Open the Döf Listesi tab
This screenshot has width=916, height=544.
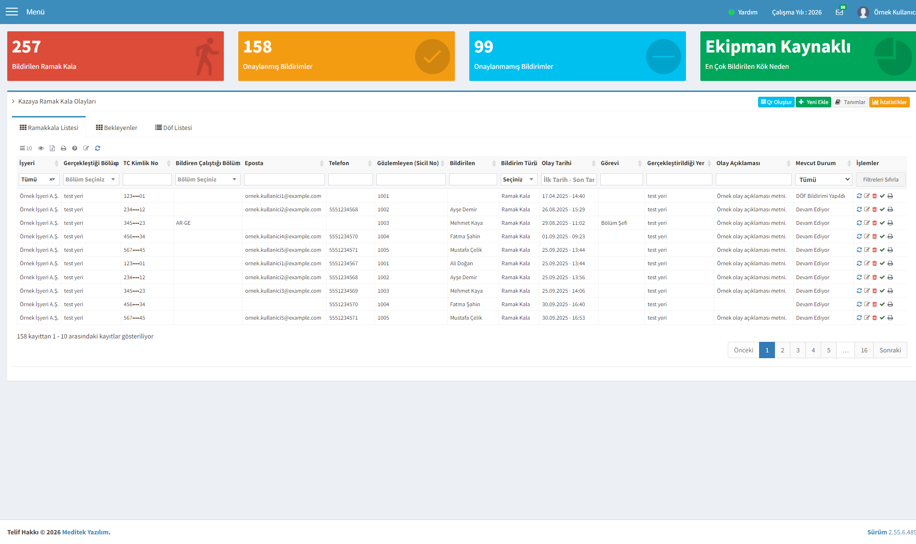point(173,128)
